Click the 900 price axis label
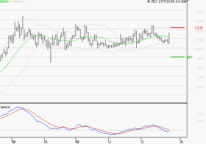 pyautogui.click(x=200, y=59)
